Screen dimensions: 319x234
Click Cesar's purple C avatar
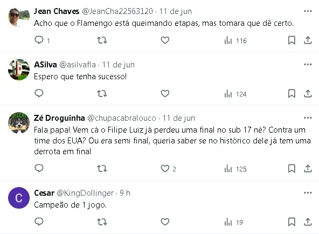click(19, 198)
